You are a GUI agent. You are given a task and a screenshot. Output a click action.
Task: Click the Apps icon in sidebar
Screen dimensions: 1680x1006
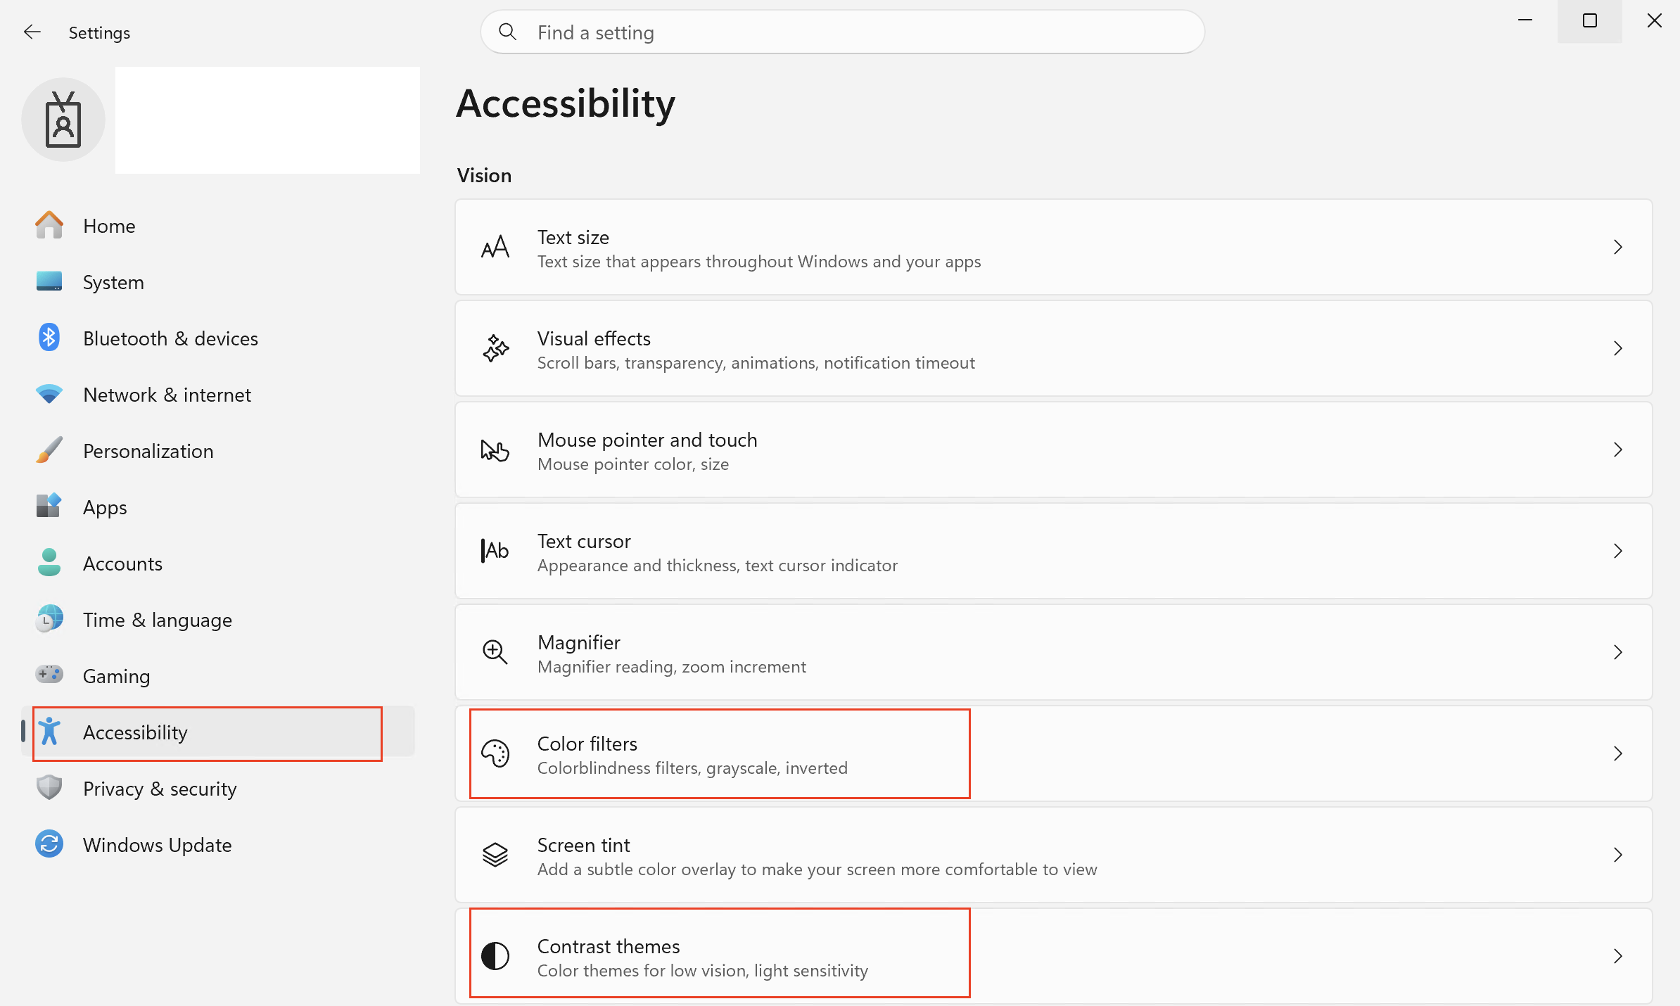pos(49,507)
